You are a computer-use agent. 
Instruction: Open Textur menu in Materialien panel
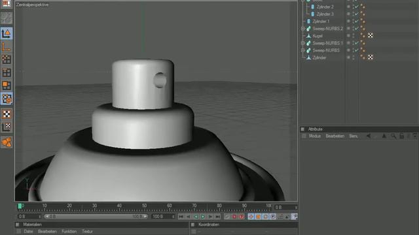[87, 232]
